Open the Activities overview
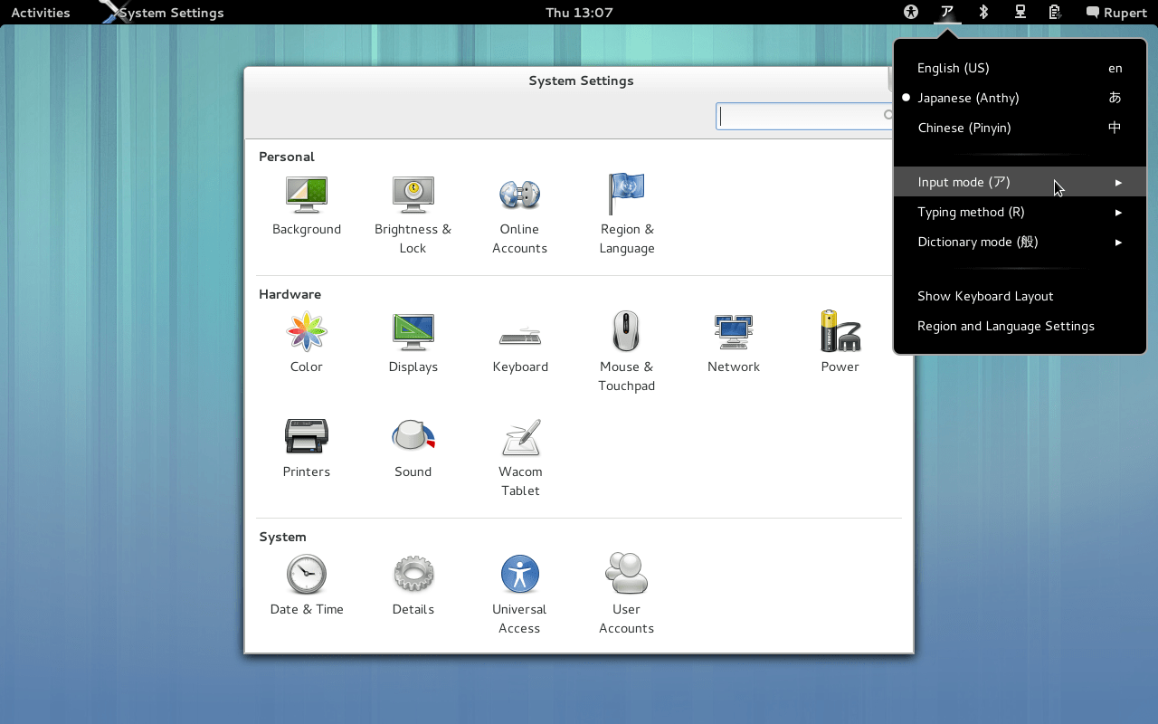Screen dimensions: 1158x724 (x=41, y=13)
